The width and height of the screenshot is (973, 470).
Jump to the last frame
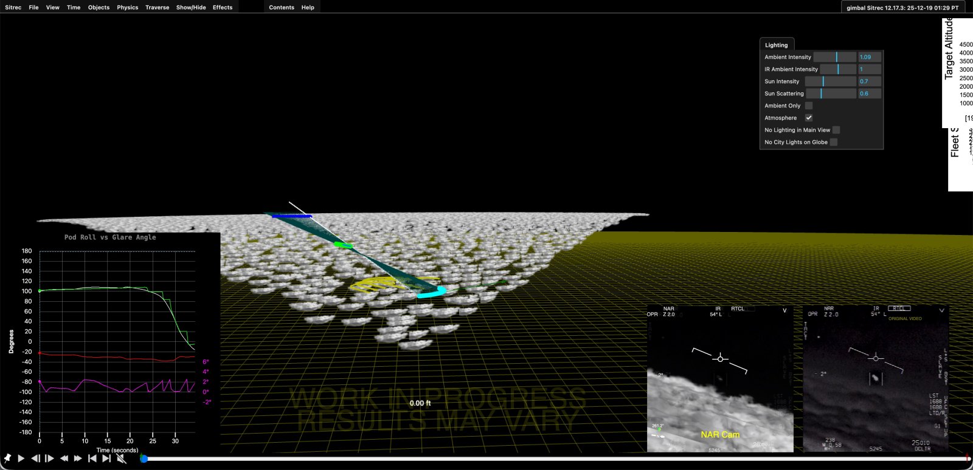[106, 458]
